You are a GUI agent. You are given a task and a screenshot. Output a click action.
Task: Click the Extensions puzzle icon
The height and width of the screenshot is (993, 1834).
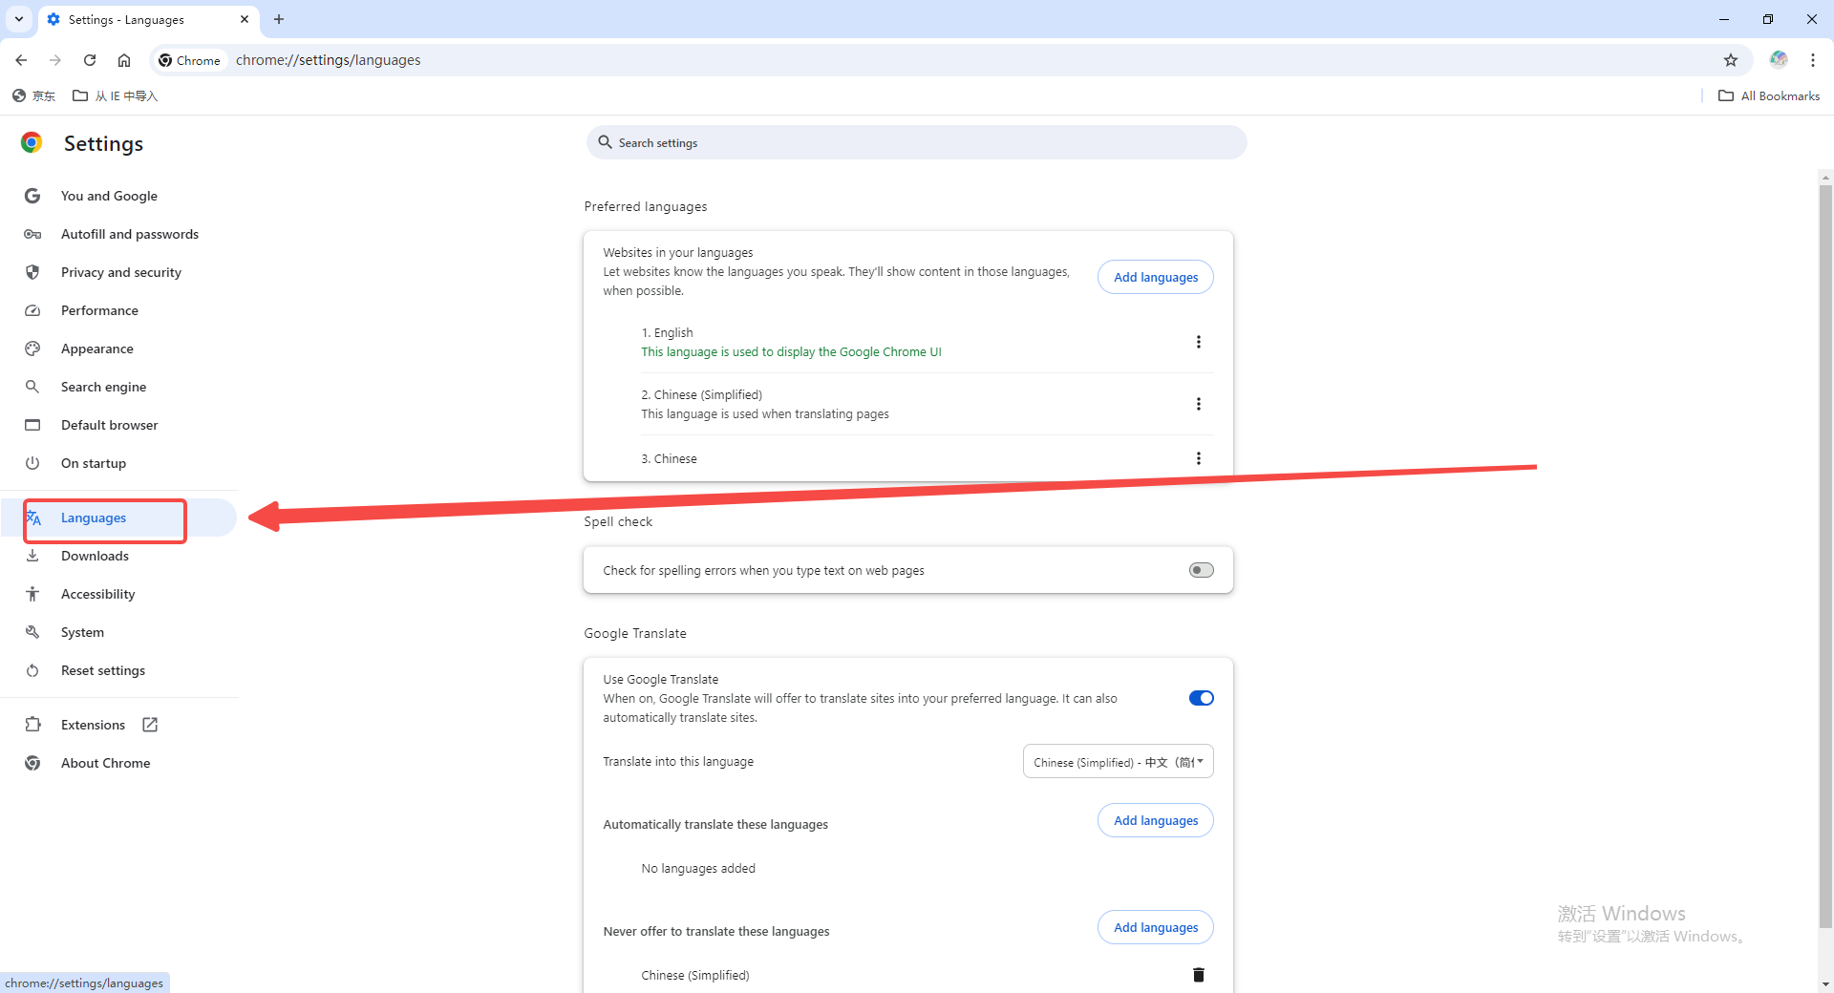click(x=32, y=725)
